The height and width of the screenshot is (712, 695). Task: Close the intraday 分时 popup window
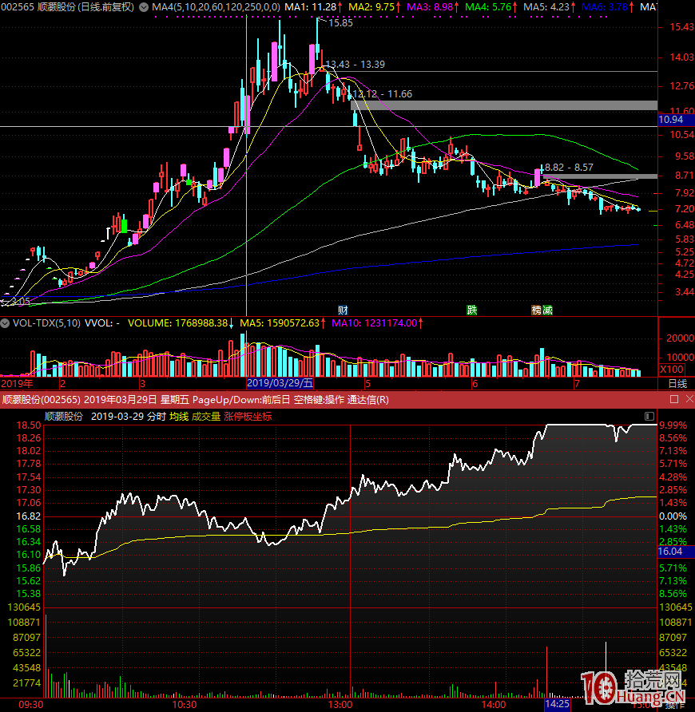[689, 399]
